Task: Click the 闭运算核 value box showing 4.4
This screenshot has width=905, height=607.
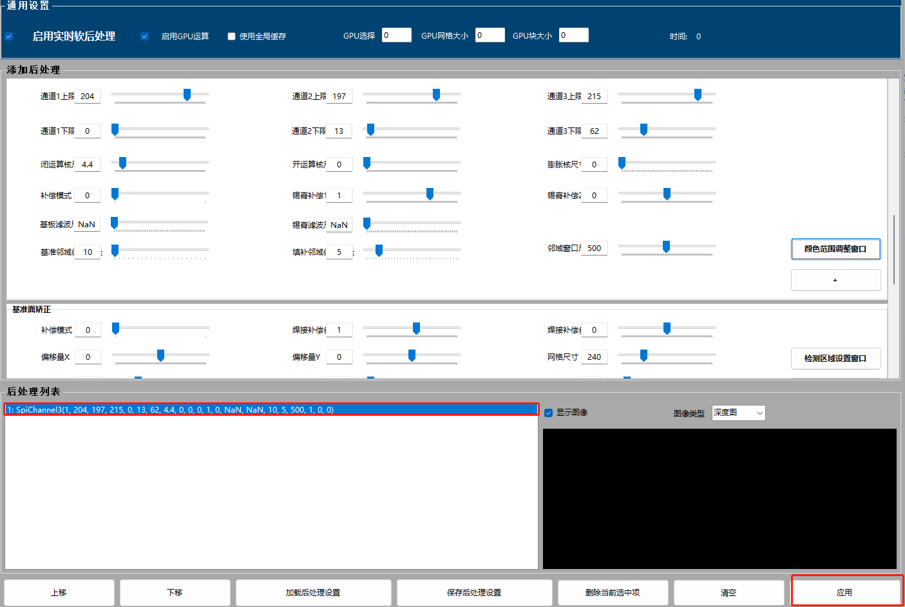Action: 88,165
